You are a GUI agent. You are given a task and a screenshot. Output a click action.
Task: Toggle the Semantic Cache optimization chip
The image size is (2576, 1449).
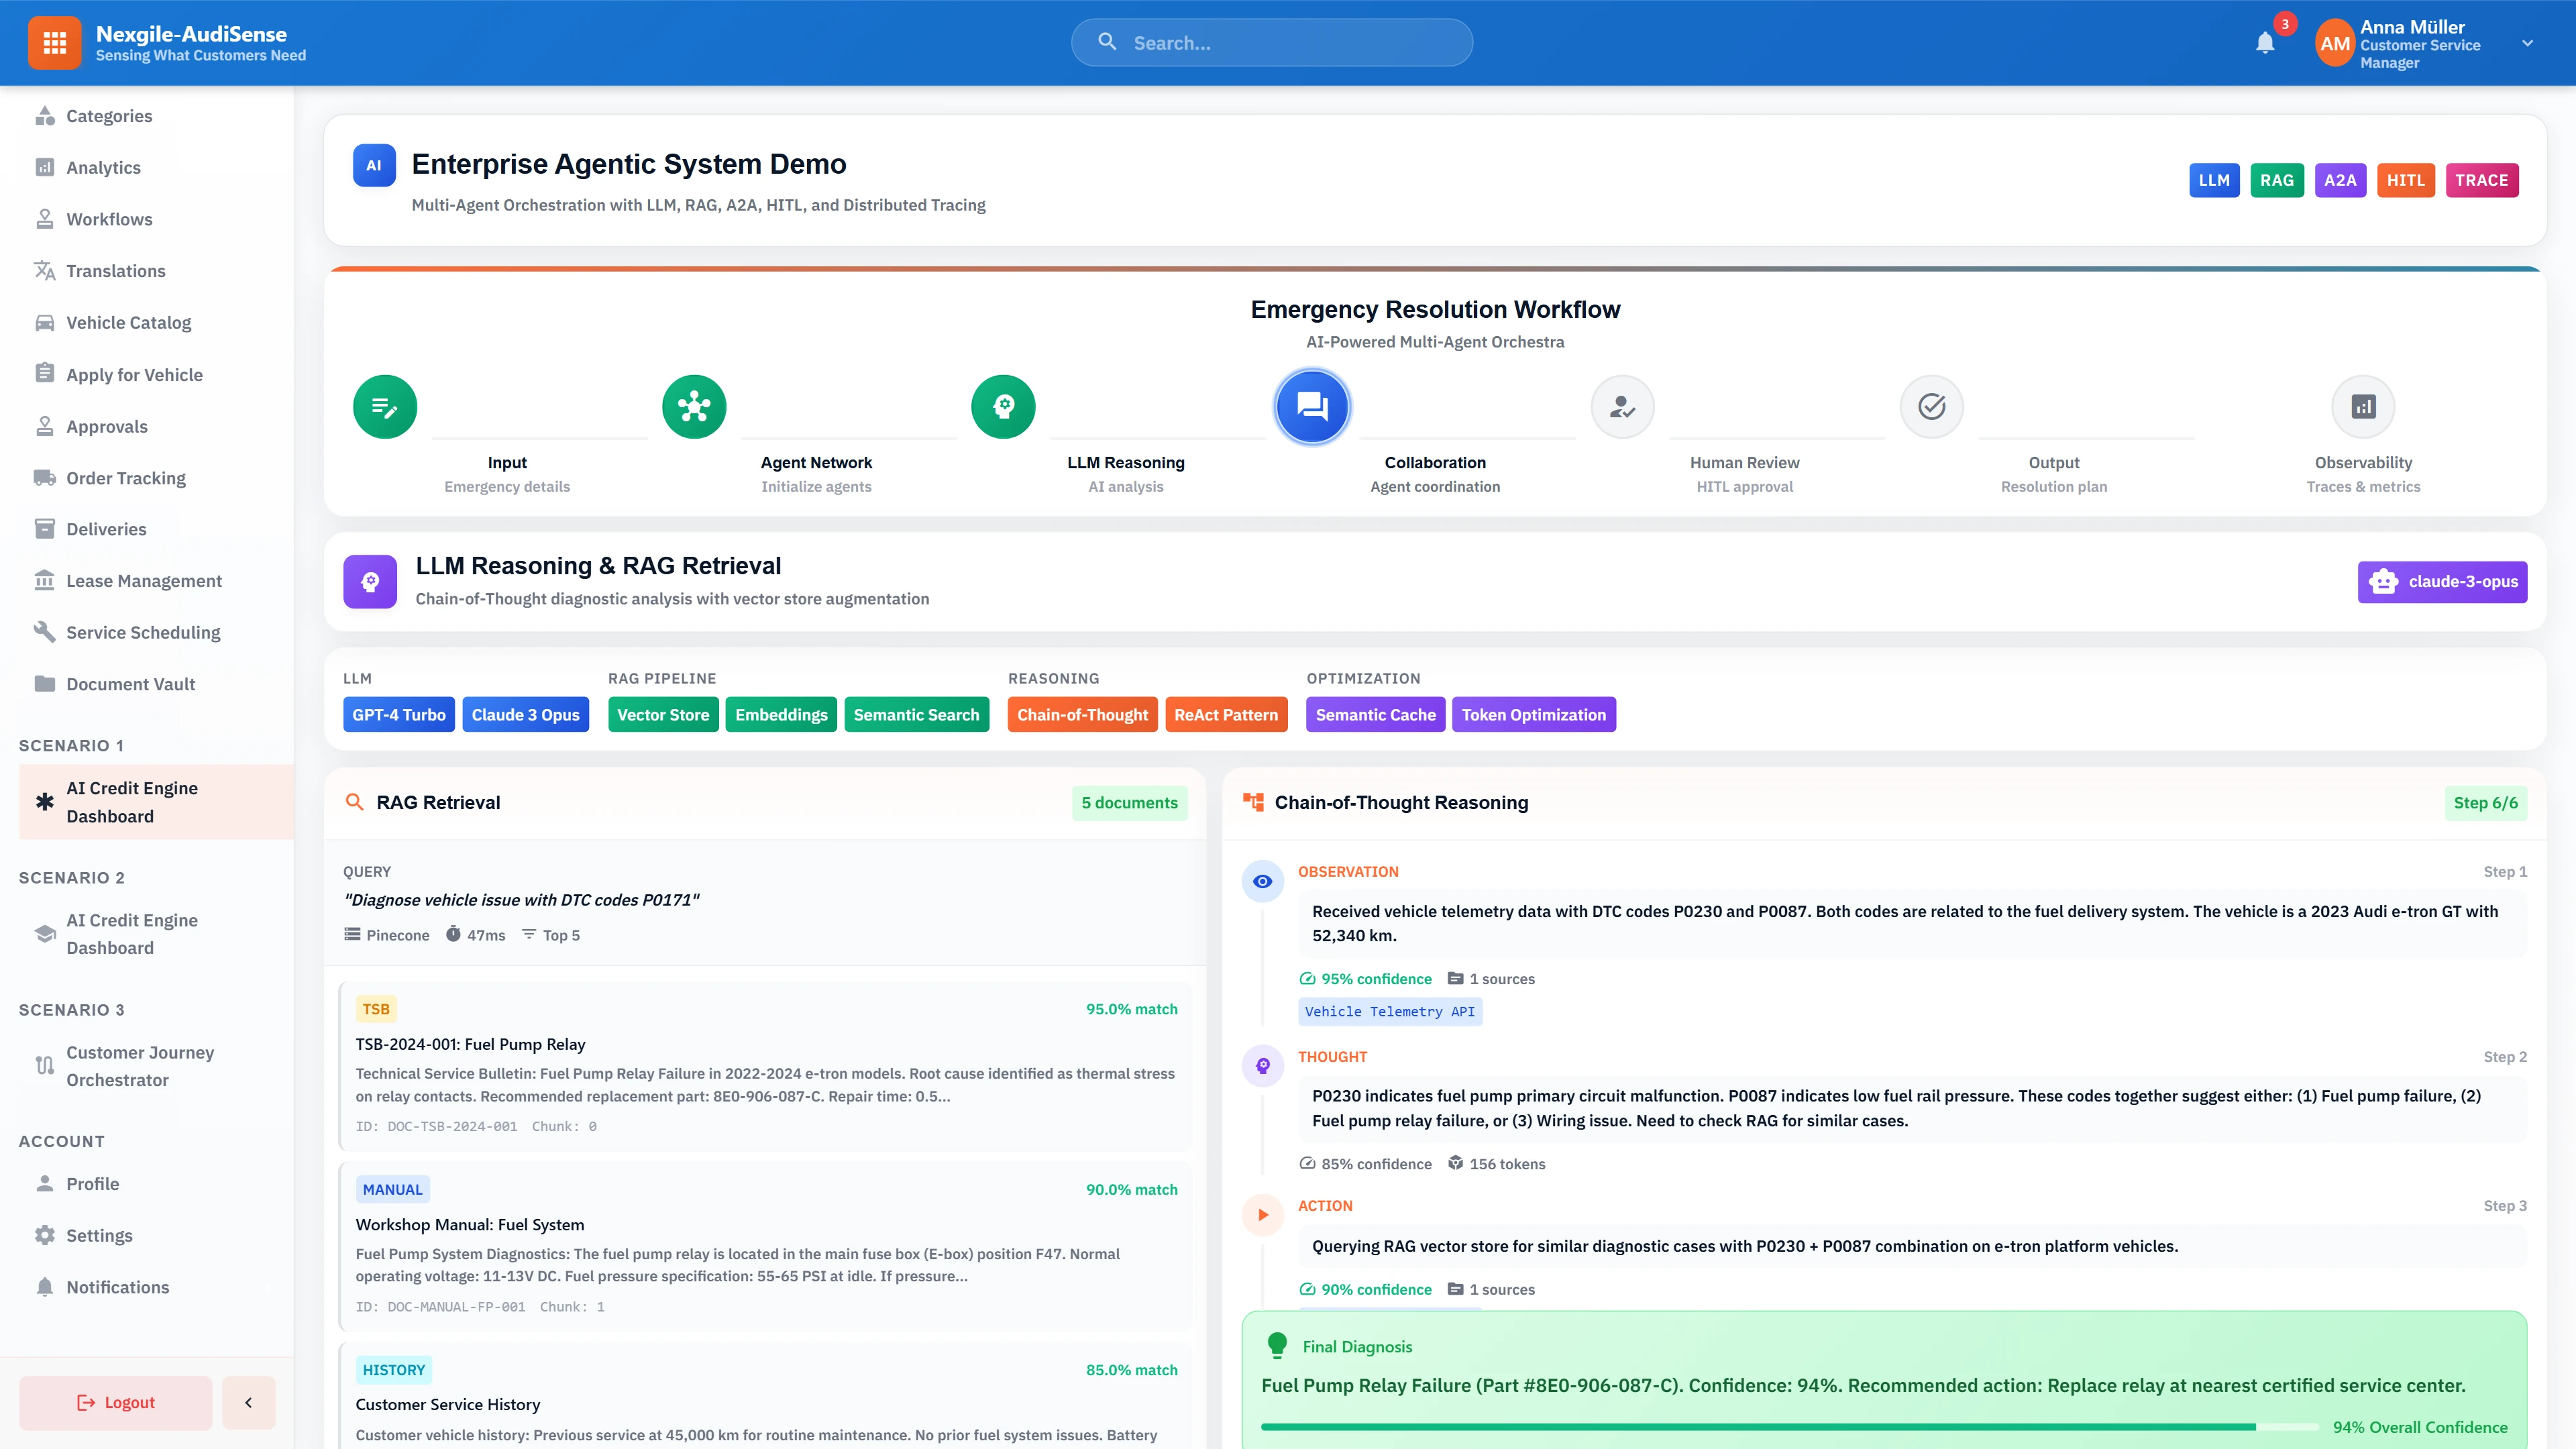click(1375, 715)
